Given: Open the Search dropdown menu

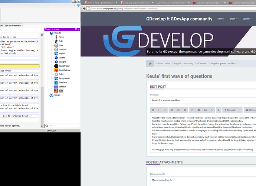Looking at the screenshot, I should point(247,19).
